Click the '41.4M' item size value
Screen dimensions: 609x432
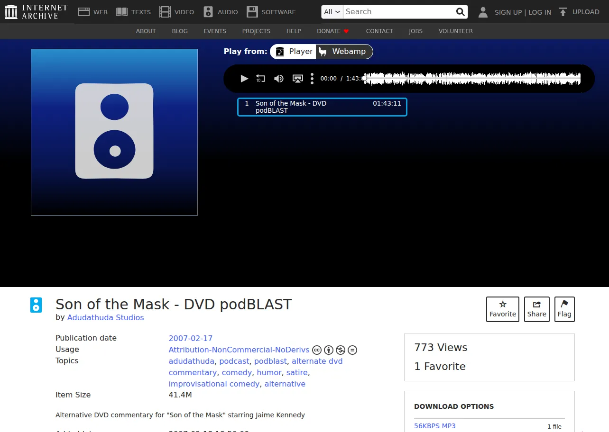pyautogui.click(x=180, y=395)
